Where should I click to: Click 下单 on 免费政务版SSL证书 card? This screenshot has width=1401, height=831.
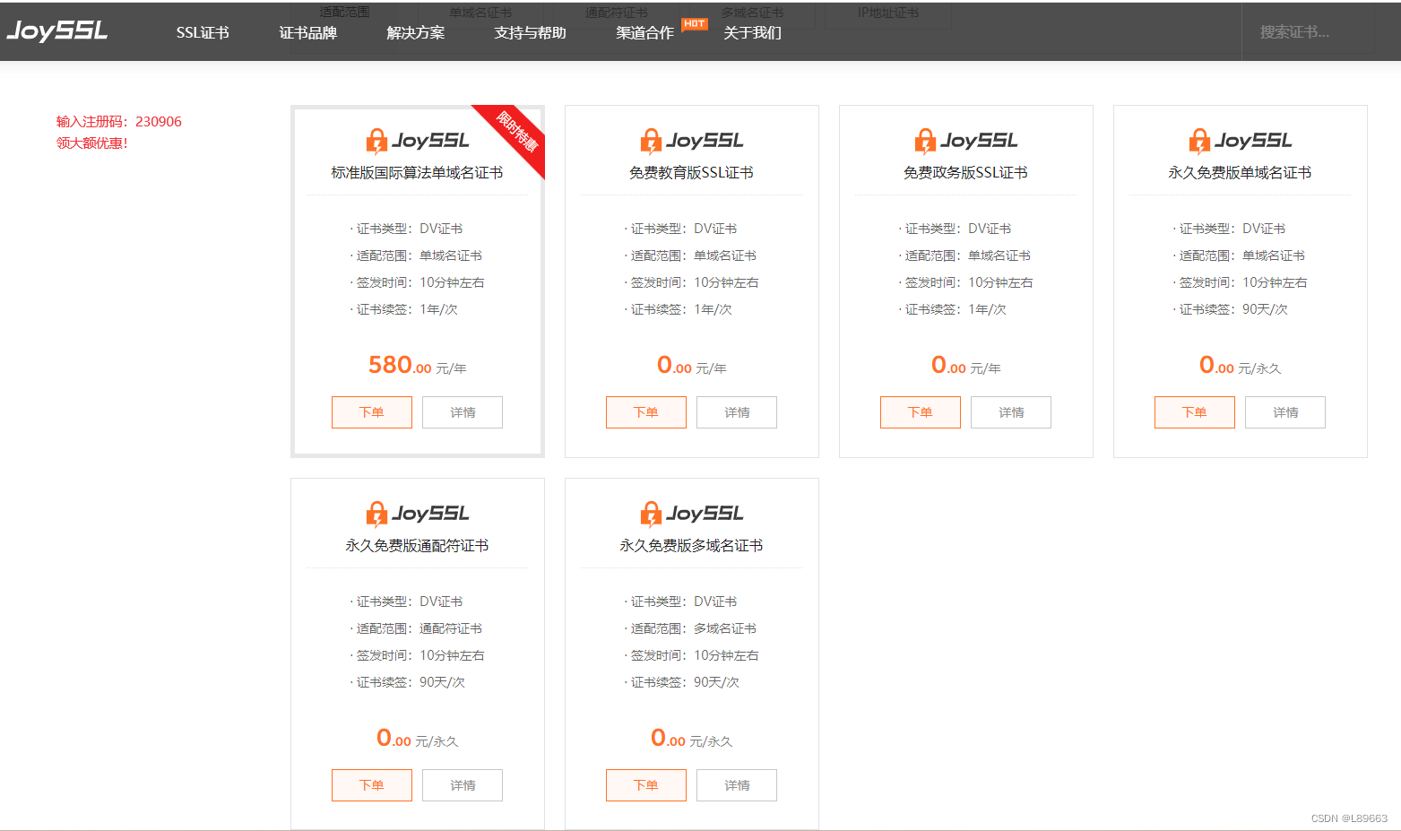[921, 412]
